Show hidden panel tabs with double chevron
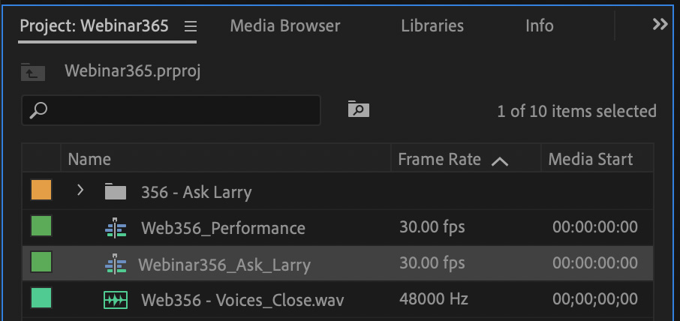This screenshot has height=321, width=680. pos(660,25)
